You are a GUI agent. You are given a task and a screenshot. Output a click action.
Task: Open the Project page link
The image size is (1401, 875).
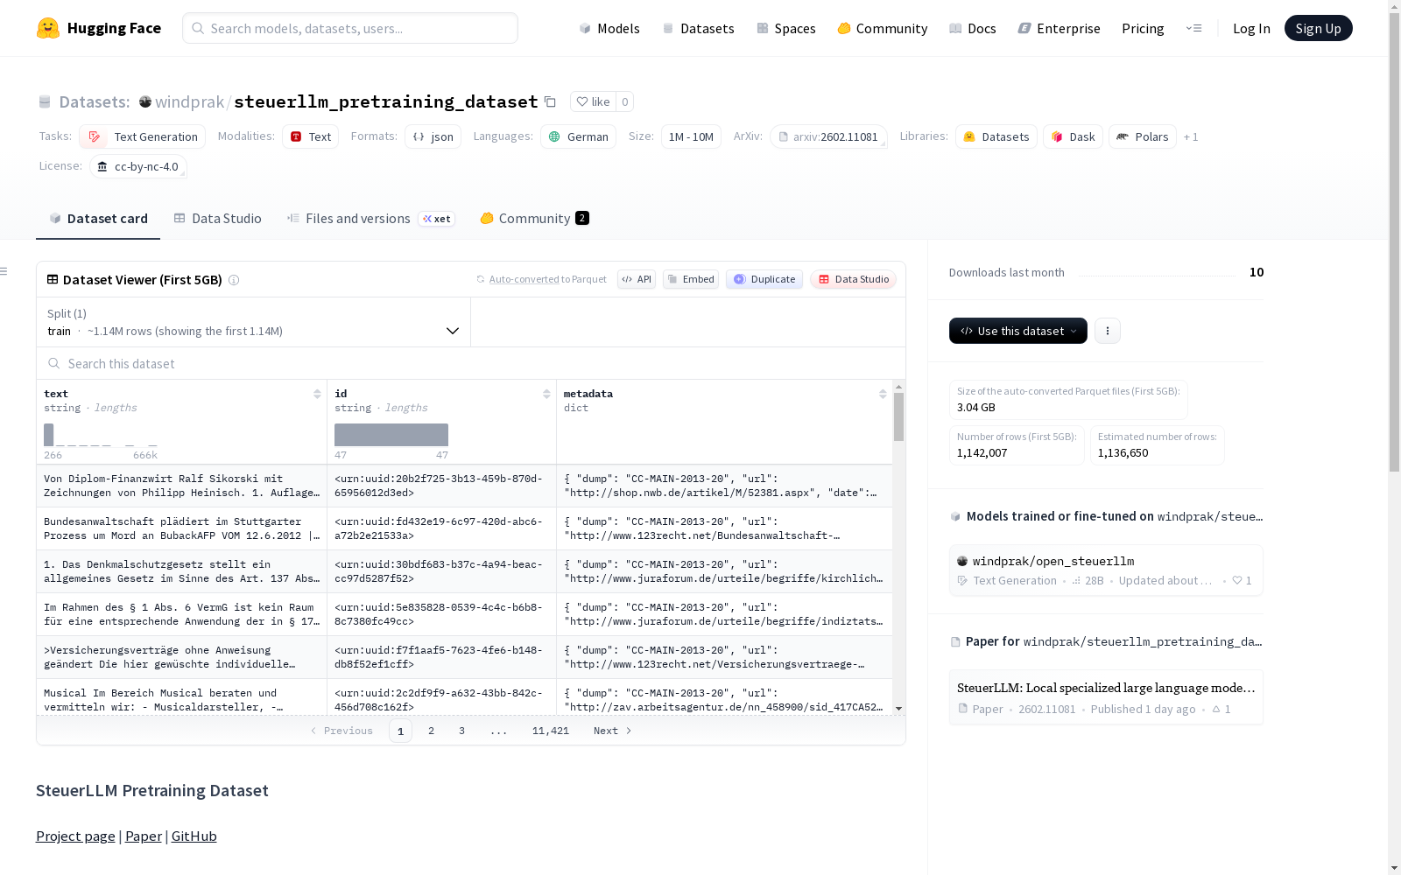[x=75, y=836]
